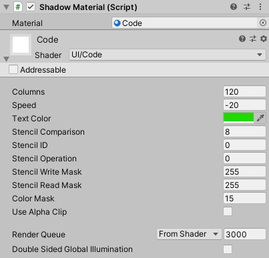Enable Use Alpha Clip checkbox
This screenshot has width=269, height=258.
tap(228, 211)
